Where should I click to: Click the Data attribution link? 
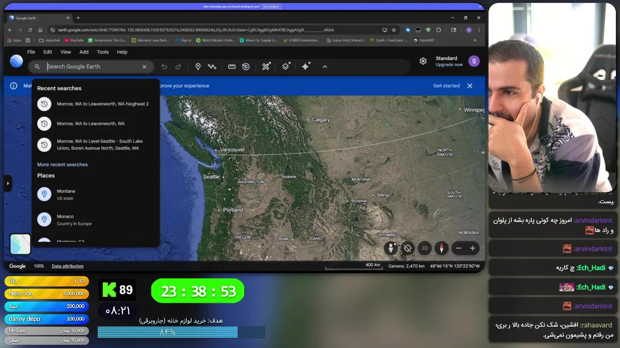tap(68, 266)
